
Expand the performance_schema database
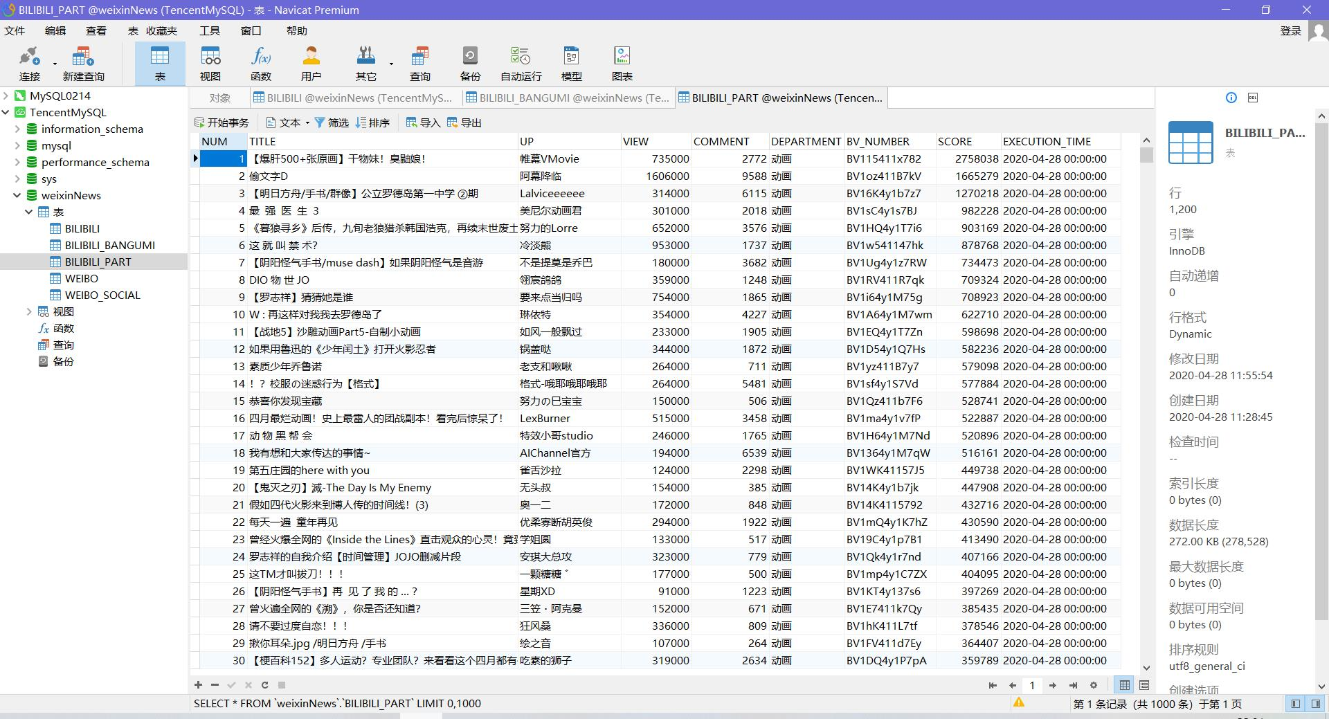(x=17, y=162)
